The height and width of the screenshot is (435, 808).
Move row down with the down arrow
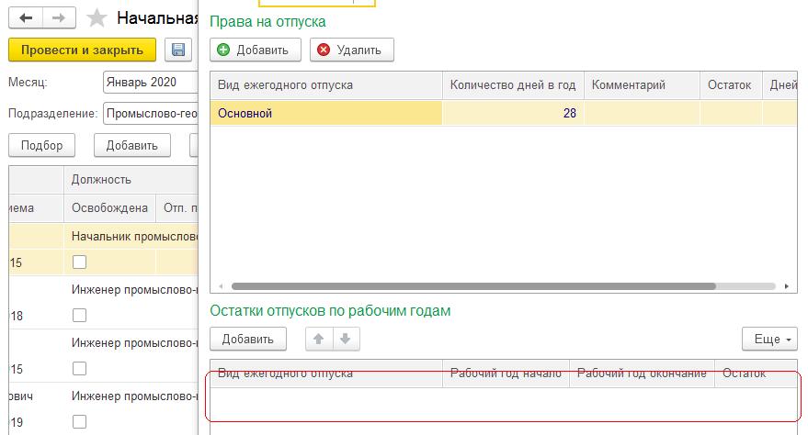click(x=346, y=339)
